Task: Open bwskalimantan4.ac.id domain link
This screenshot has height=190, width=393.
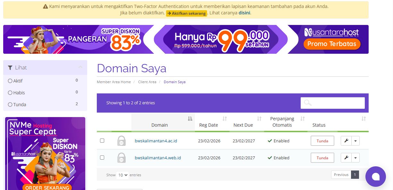Action: click(156, 141)
